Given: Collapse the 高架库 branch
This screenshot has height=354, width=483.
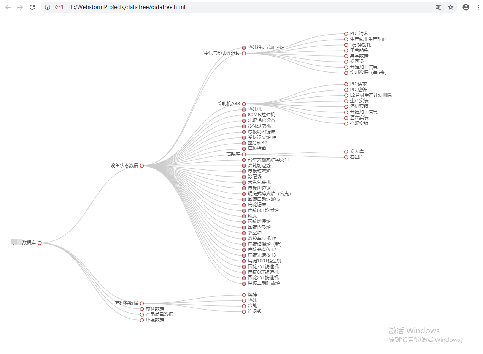Looking at the screenshot, I should tap(244, 154).
